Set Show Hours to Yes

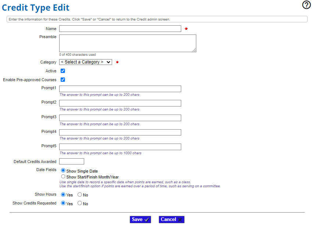point(63,195)
